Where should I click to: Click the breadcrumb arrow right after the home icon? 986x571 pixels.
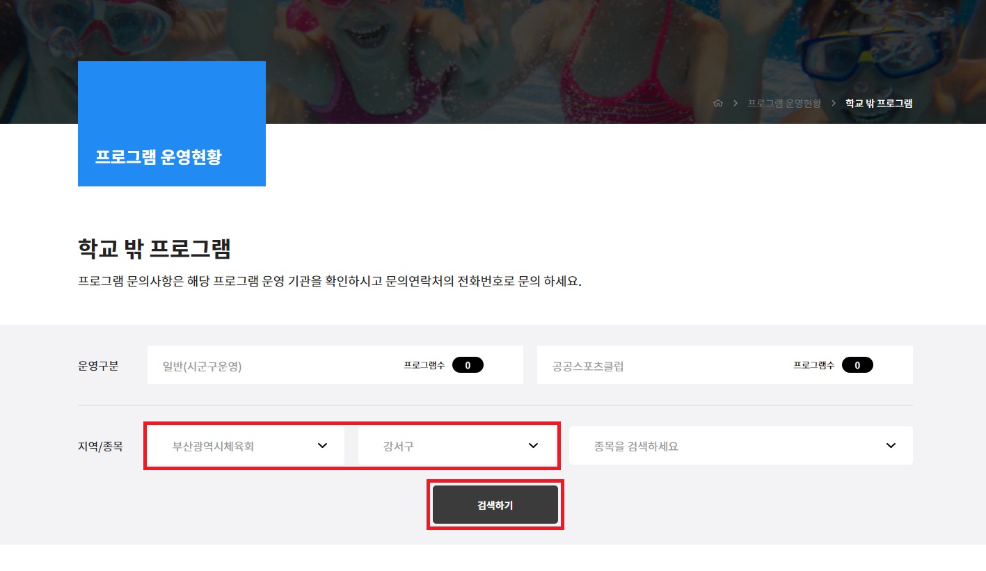[x=735, y=103]
